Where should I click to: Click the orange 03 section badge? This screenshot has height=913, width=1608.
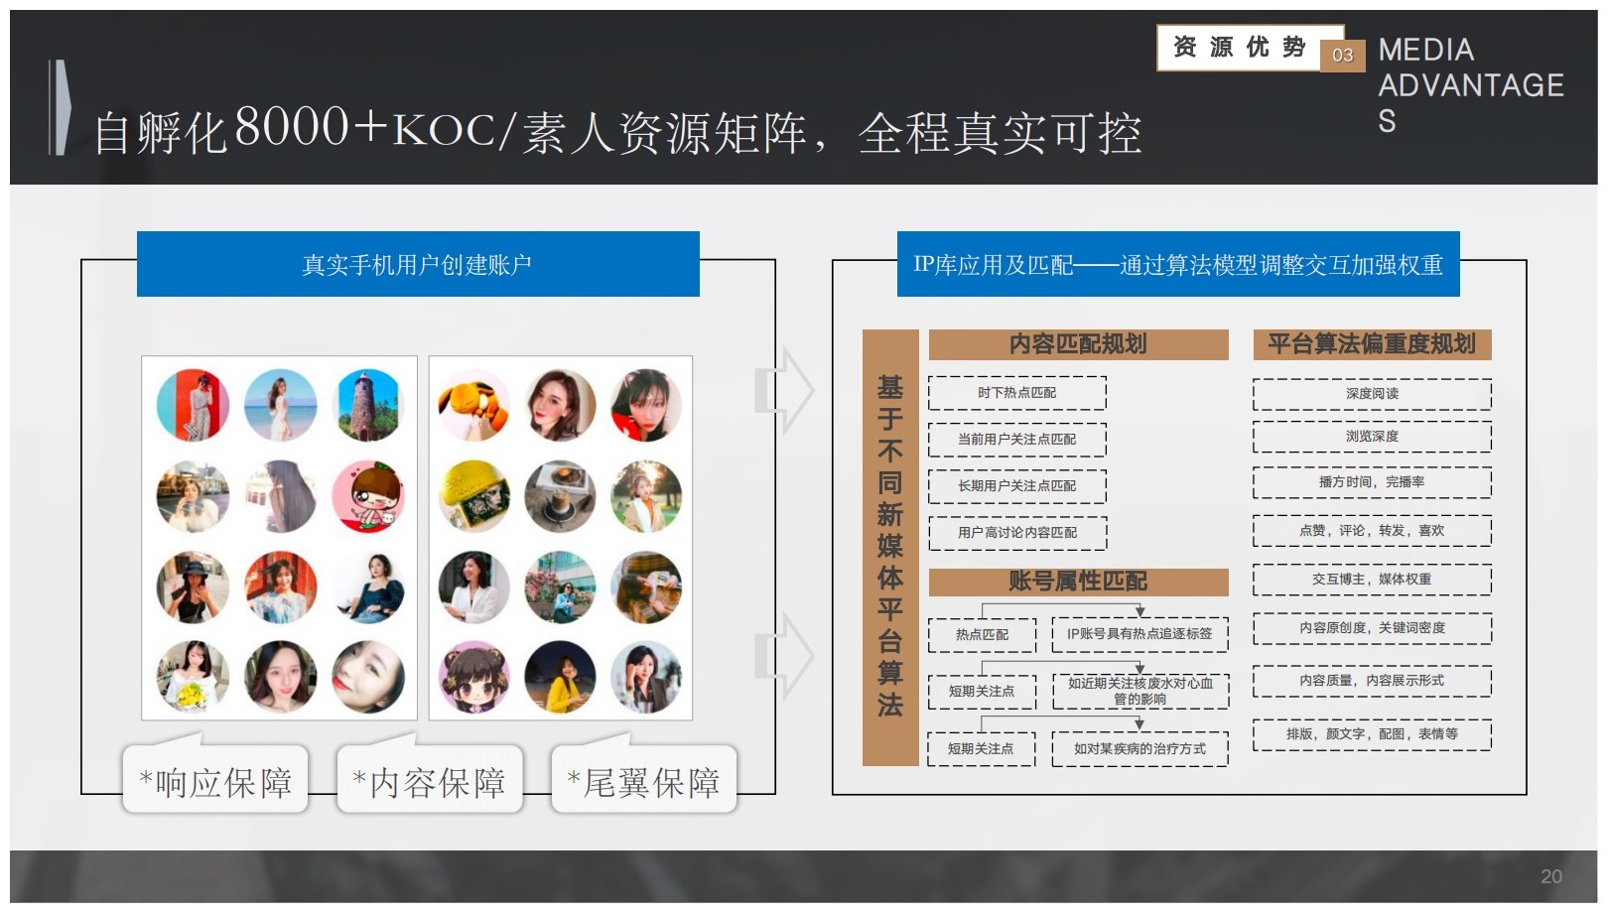tap(1342, 56)
